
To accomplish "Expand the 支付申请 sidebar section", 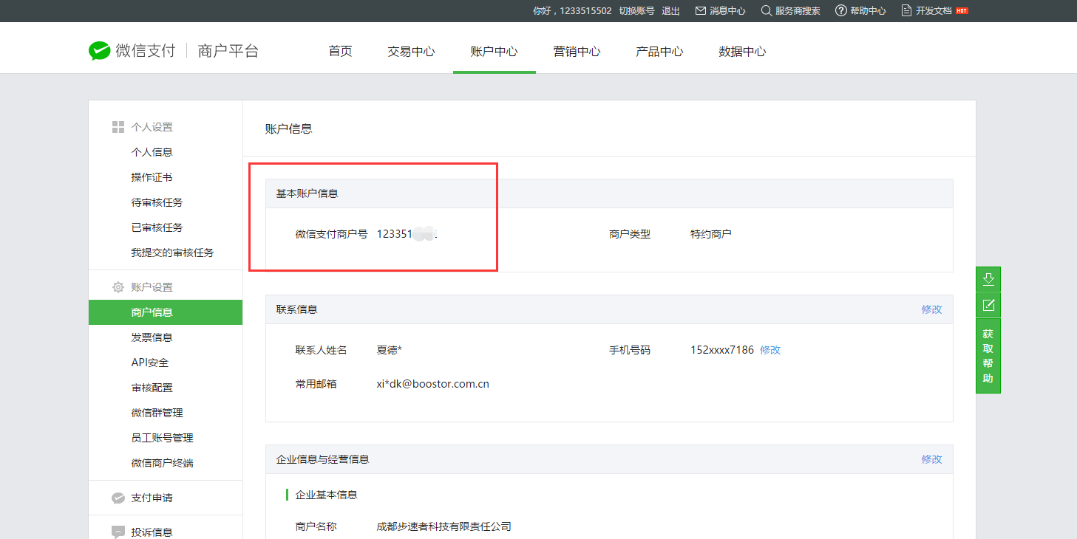I will click(x=152, y=498).
